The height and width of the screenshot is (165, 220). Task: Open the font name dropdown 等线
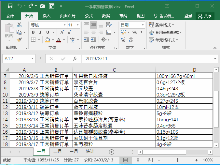(x=48, y=25)
